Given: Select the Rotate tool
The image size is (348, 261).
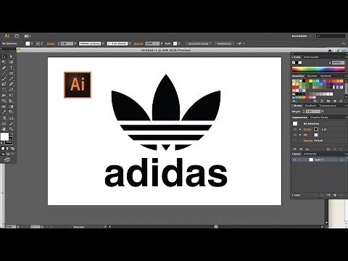Looking at the screenshot, I should tap(4, 90).
